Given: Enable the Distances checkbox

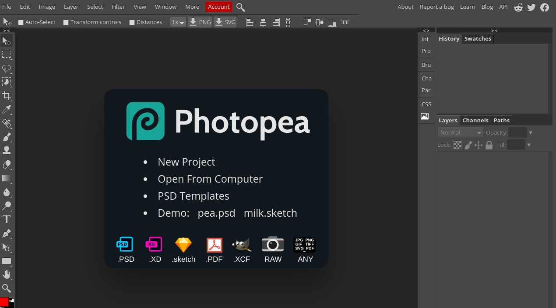Looking at the screenshot, I should (132, 22).
